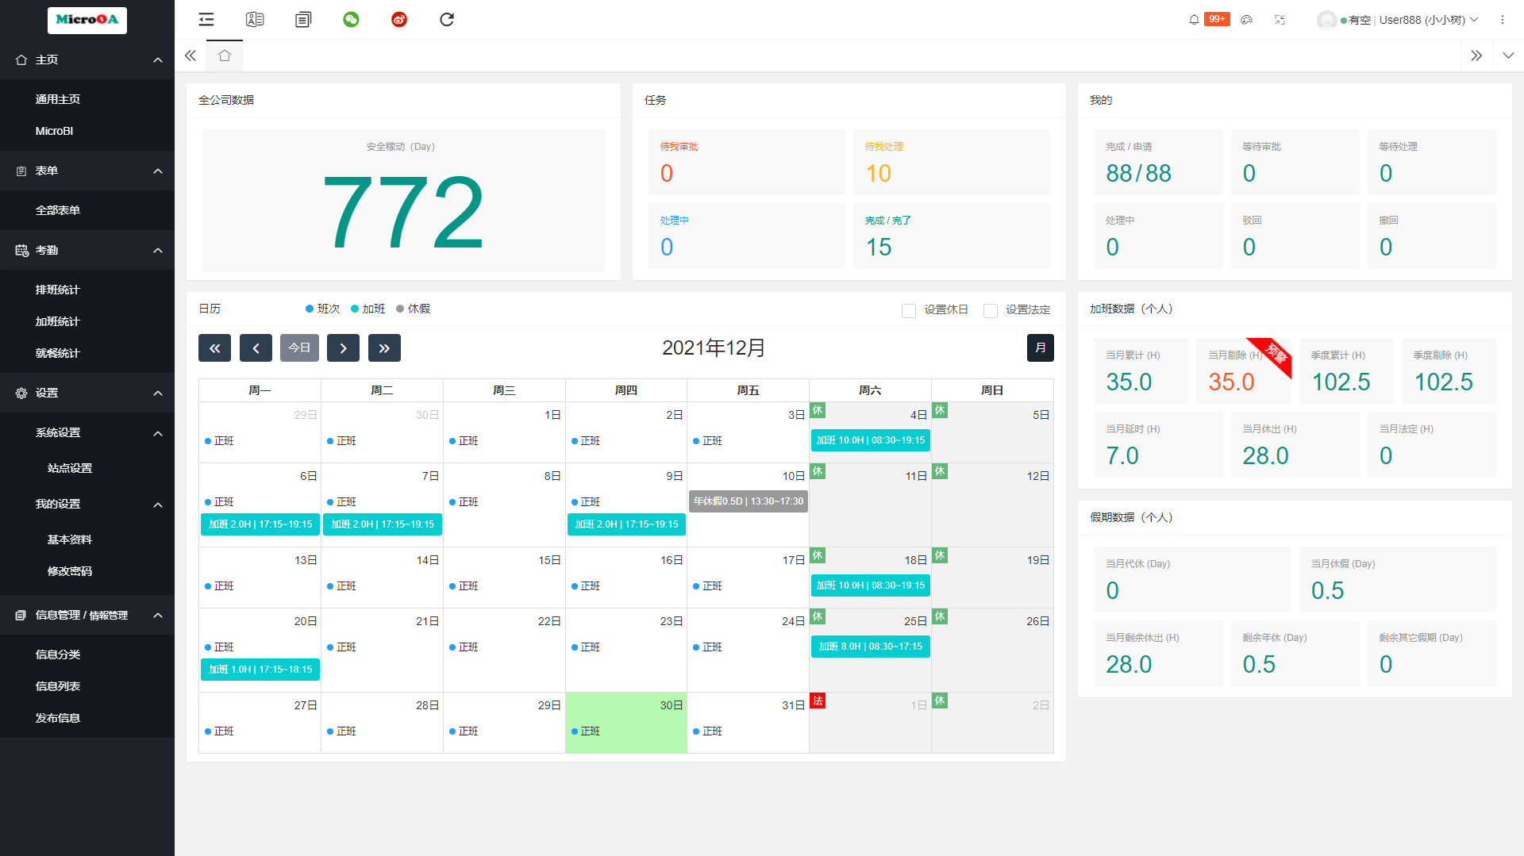Toggle the 休假 legend in calendar header
1524x856 pixels.
[x=414, y=309]
